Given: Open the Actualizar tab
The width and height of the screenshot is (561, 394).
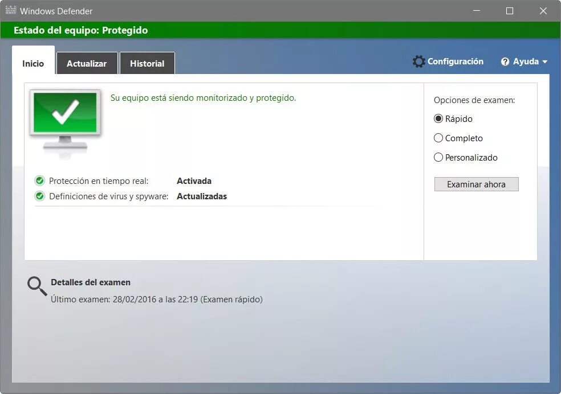Looking at the screenshot, I should (x=87, y=63).
